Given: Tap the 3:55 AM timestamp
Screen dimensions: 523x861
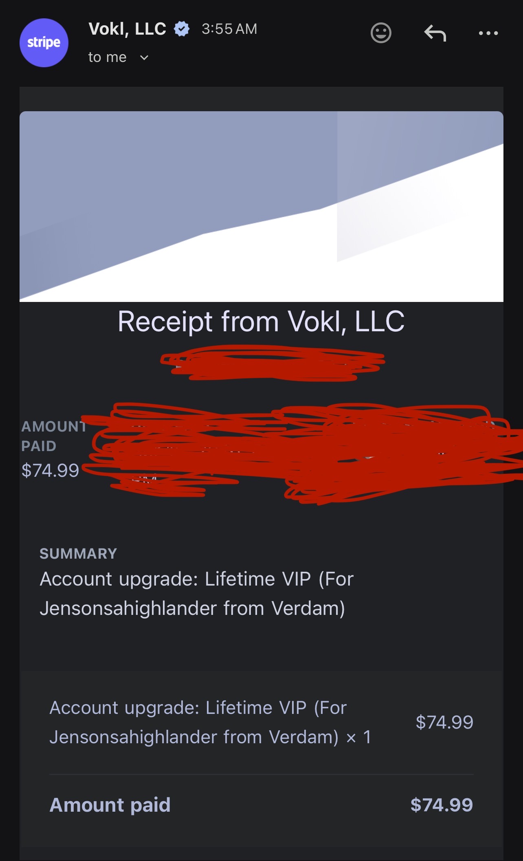Looking at the screenshot, I should pos(229,29).
